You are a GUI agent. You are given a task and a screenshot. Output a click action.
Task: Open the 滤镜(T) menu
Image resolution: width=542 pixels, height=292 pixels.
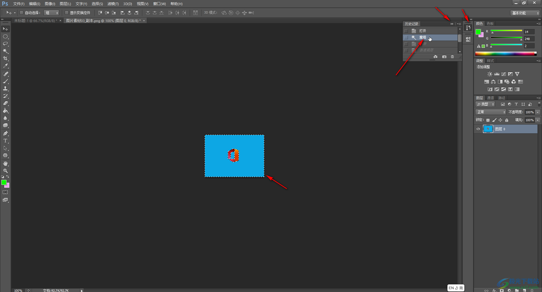tap(113, 4)
